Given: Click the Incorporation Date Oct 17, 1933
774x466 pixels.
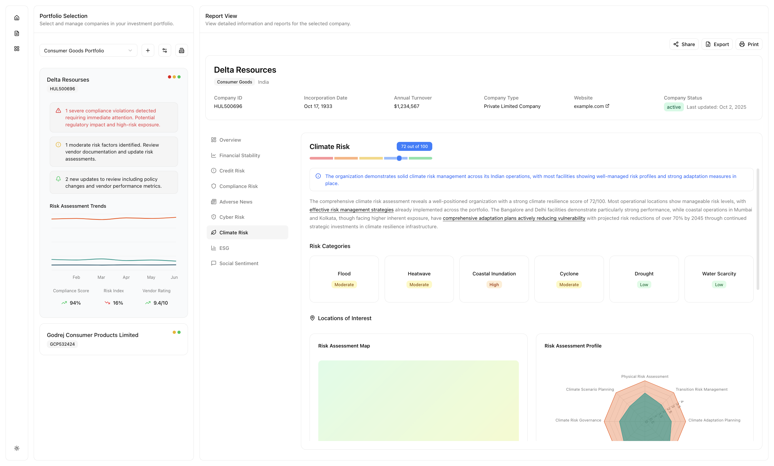Looking at the screenshot, I should [x=318, y=106].
